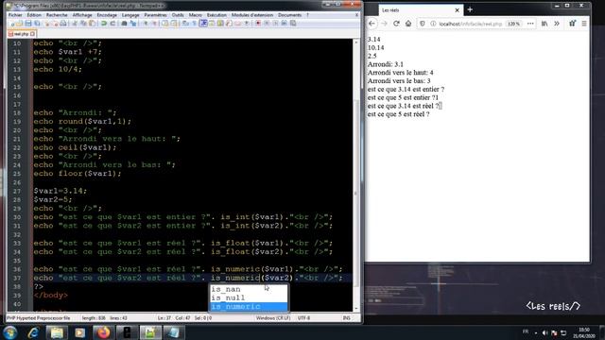Launch Internet Explorer from taskbar
This screenshot has height=340, width=605.
[33, 332]
